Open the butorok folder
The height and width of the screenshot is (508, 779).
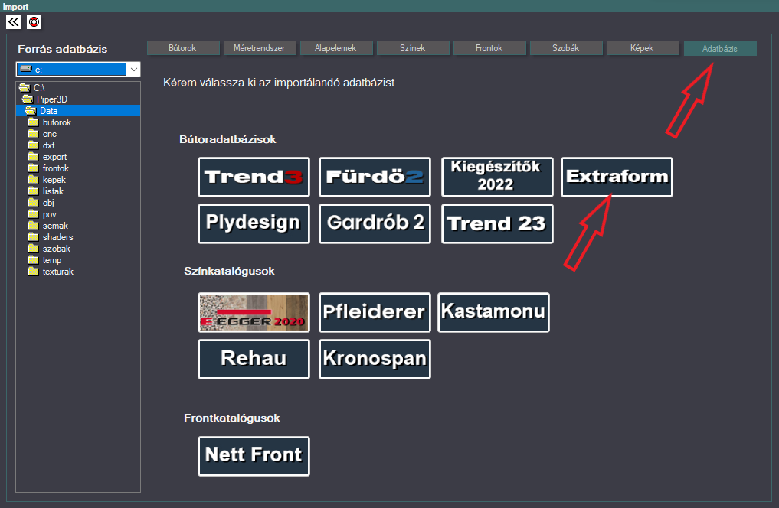(x=50, y=122)
